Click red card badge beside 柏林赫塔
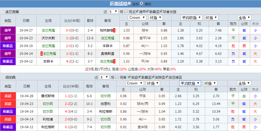Image resolution: width=261 pixels, height=131 pixels. point(114,30)
